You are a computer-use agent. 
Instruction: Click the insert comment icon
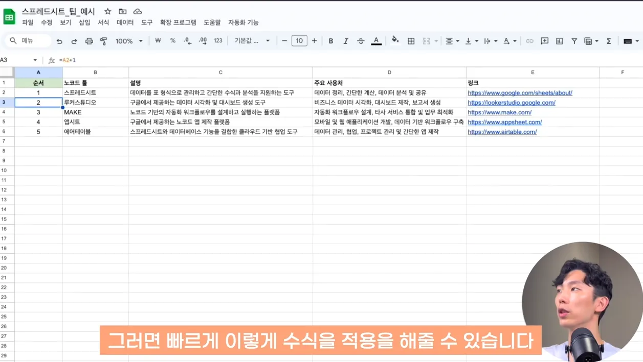pyautogui.click(x=544, y=41)
